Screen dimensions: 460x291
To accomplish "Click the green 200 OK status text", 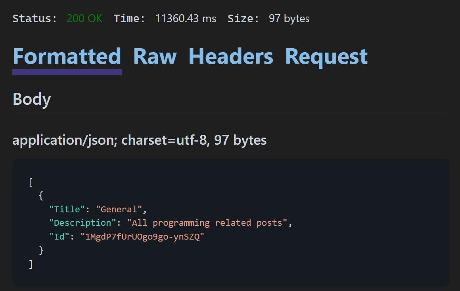I will (84, 19).
